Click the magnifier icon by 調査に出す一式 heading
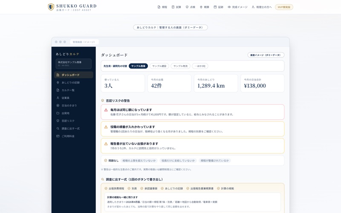341x213 pixels. 103,179
